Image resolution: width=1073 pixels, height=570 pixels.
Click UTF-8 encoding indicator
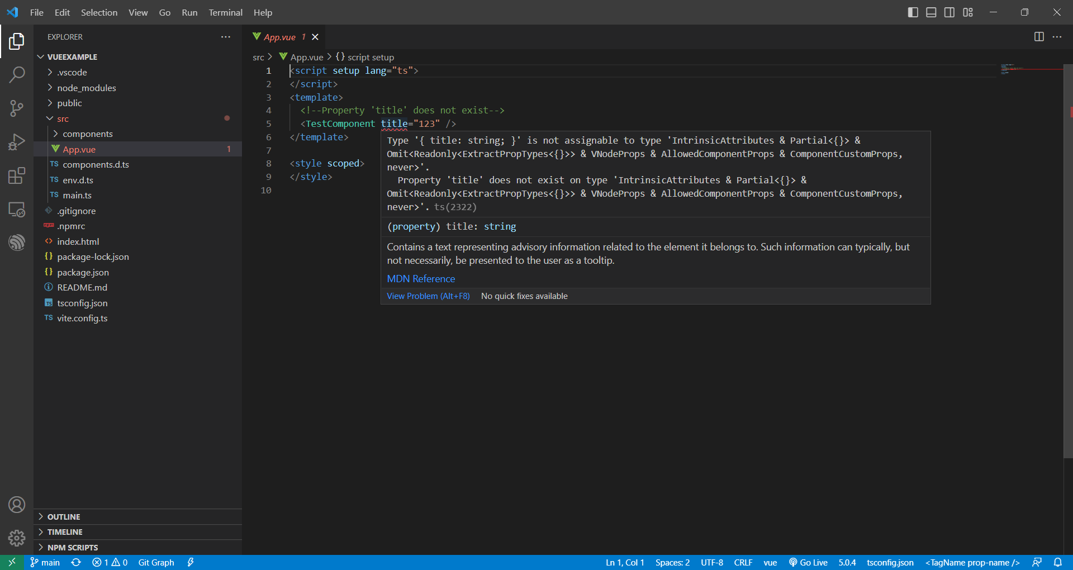click(712, 562)
